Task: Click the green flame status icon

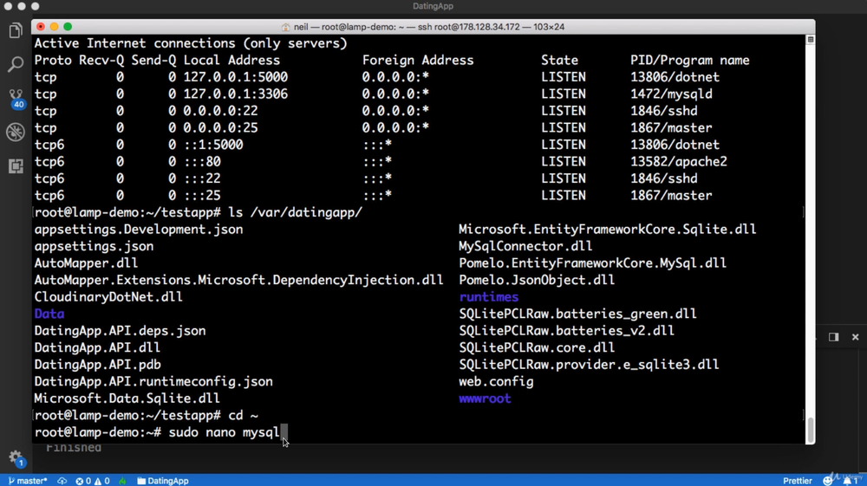Action: pyautogui.click(x=122, y=481)
